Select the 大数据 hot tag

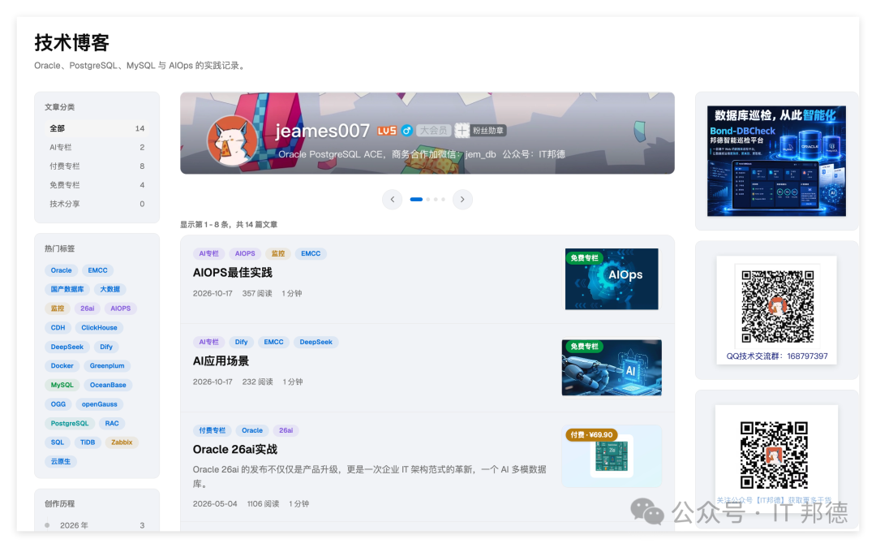110,289
